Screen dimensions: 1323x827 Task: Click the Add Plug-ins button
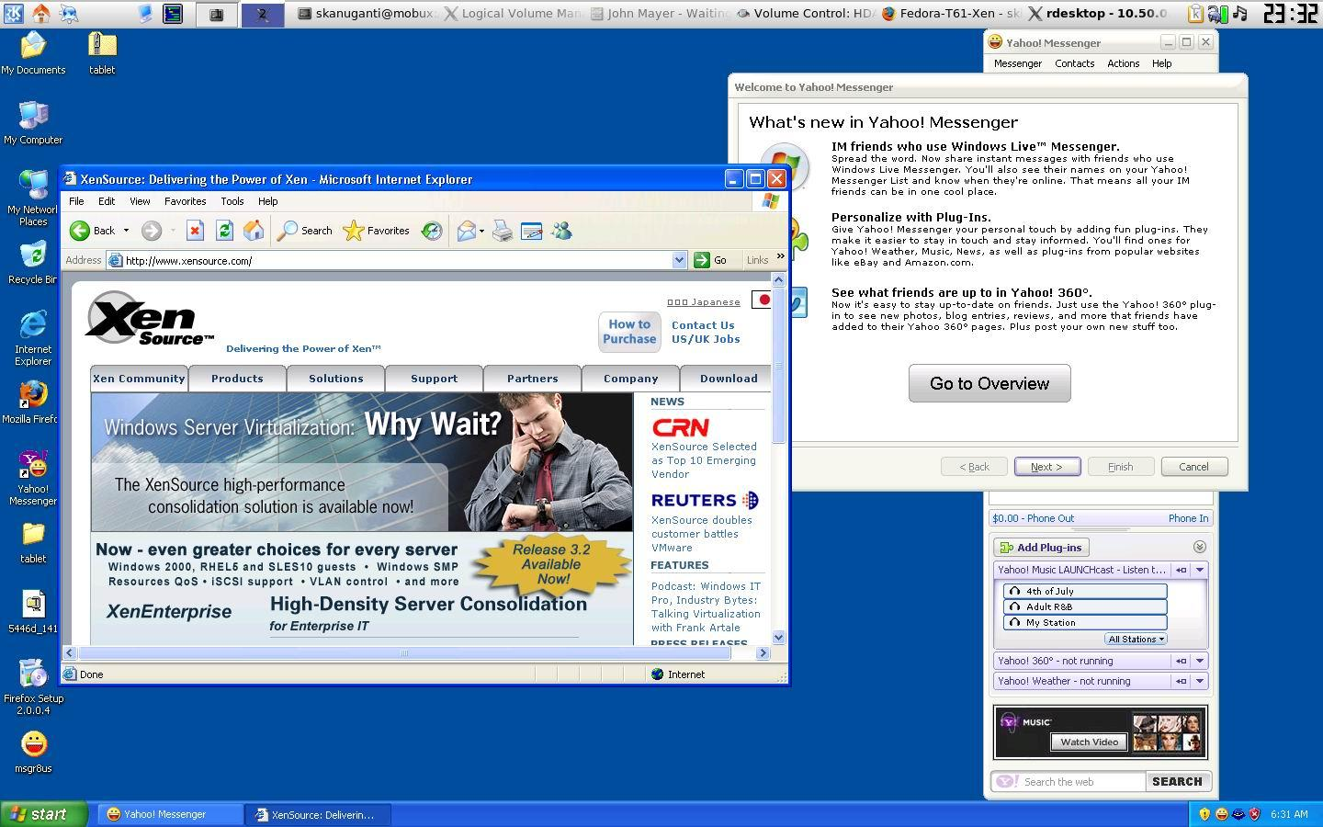click(1041, 548)
